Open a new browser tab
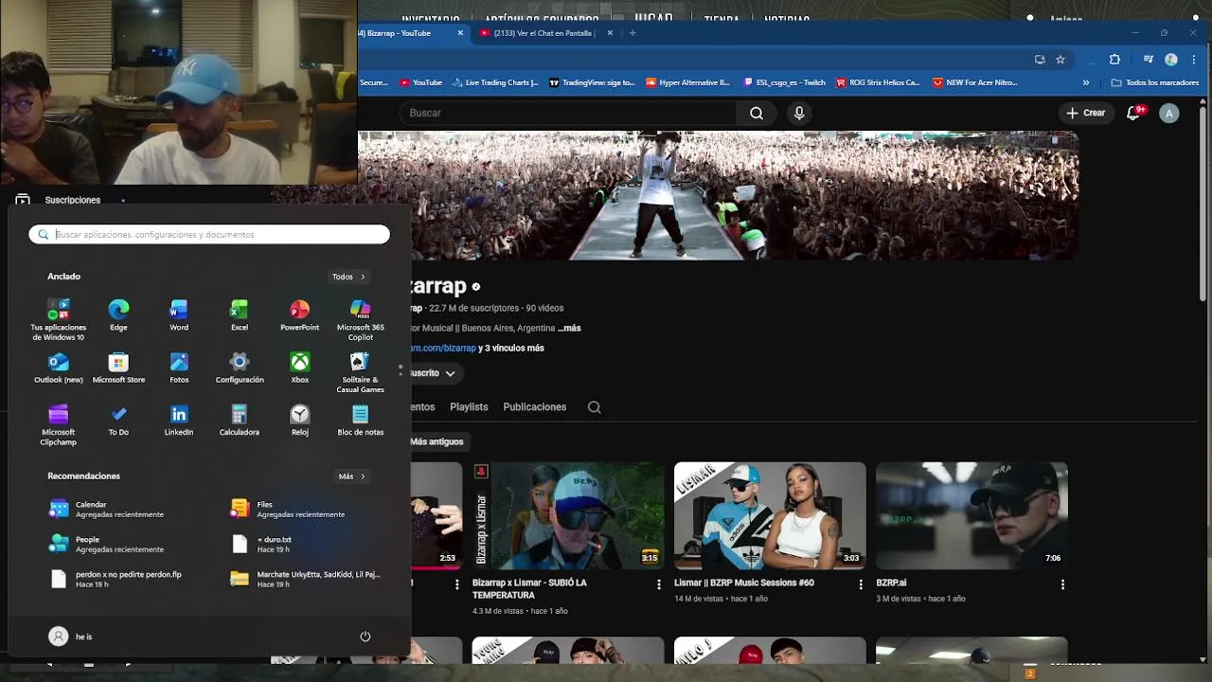The image size is (1212, 682). [633, 33]
